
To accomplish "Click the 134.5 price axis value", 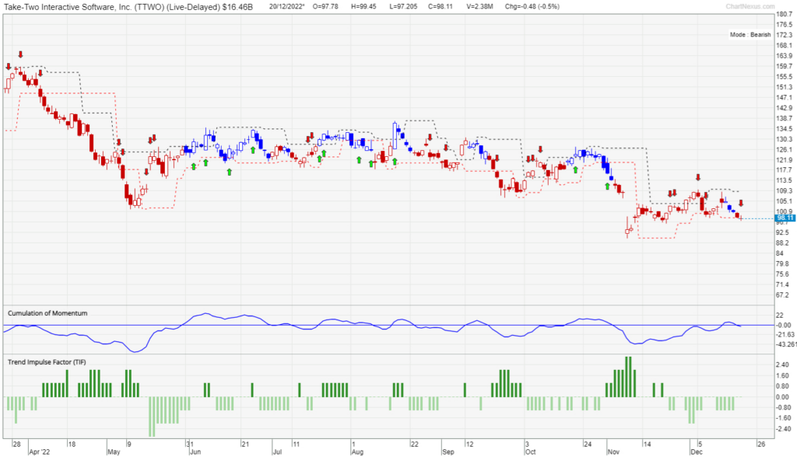I will click(x=785, y=128).
